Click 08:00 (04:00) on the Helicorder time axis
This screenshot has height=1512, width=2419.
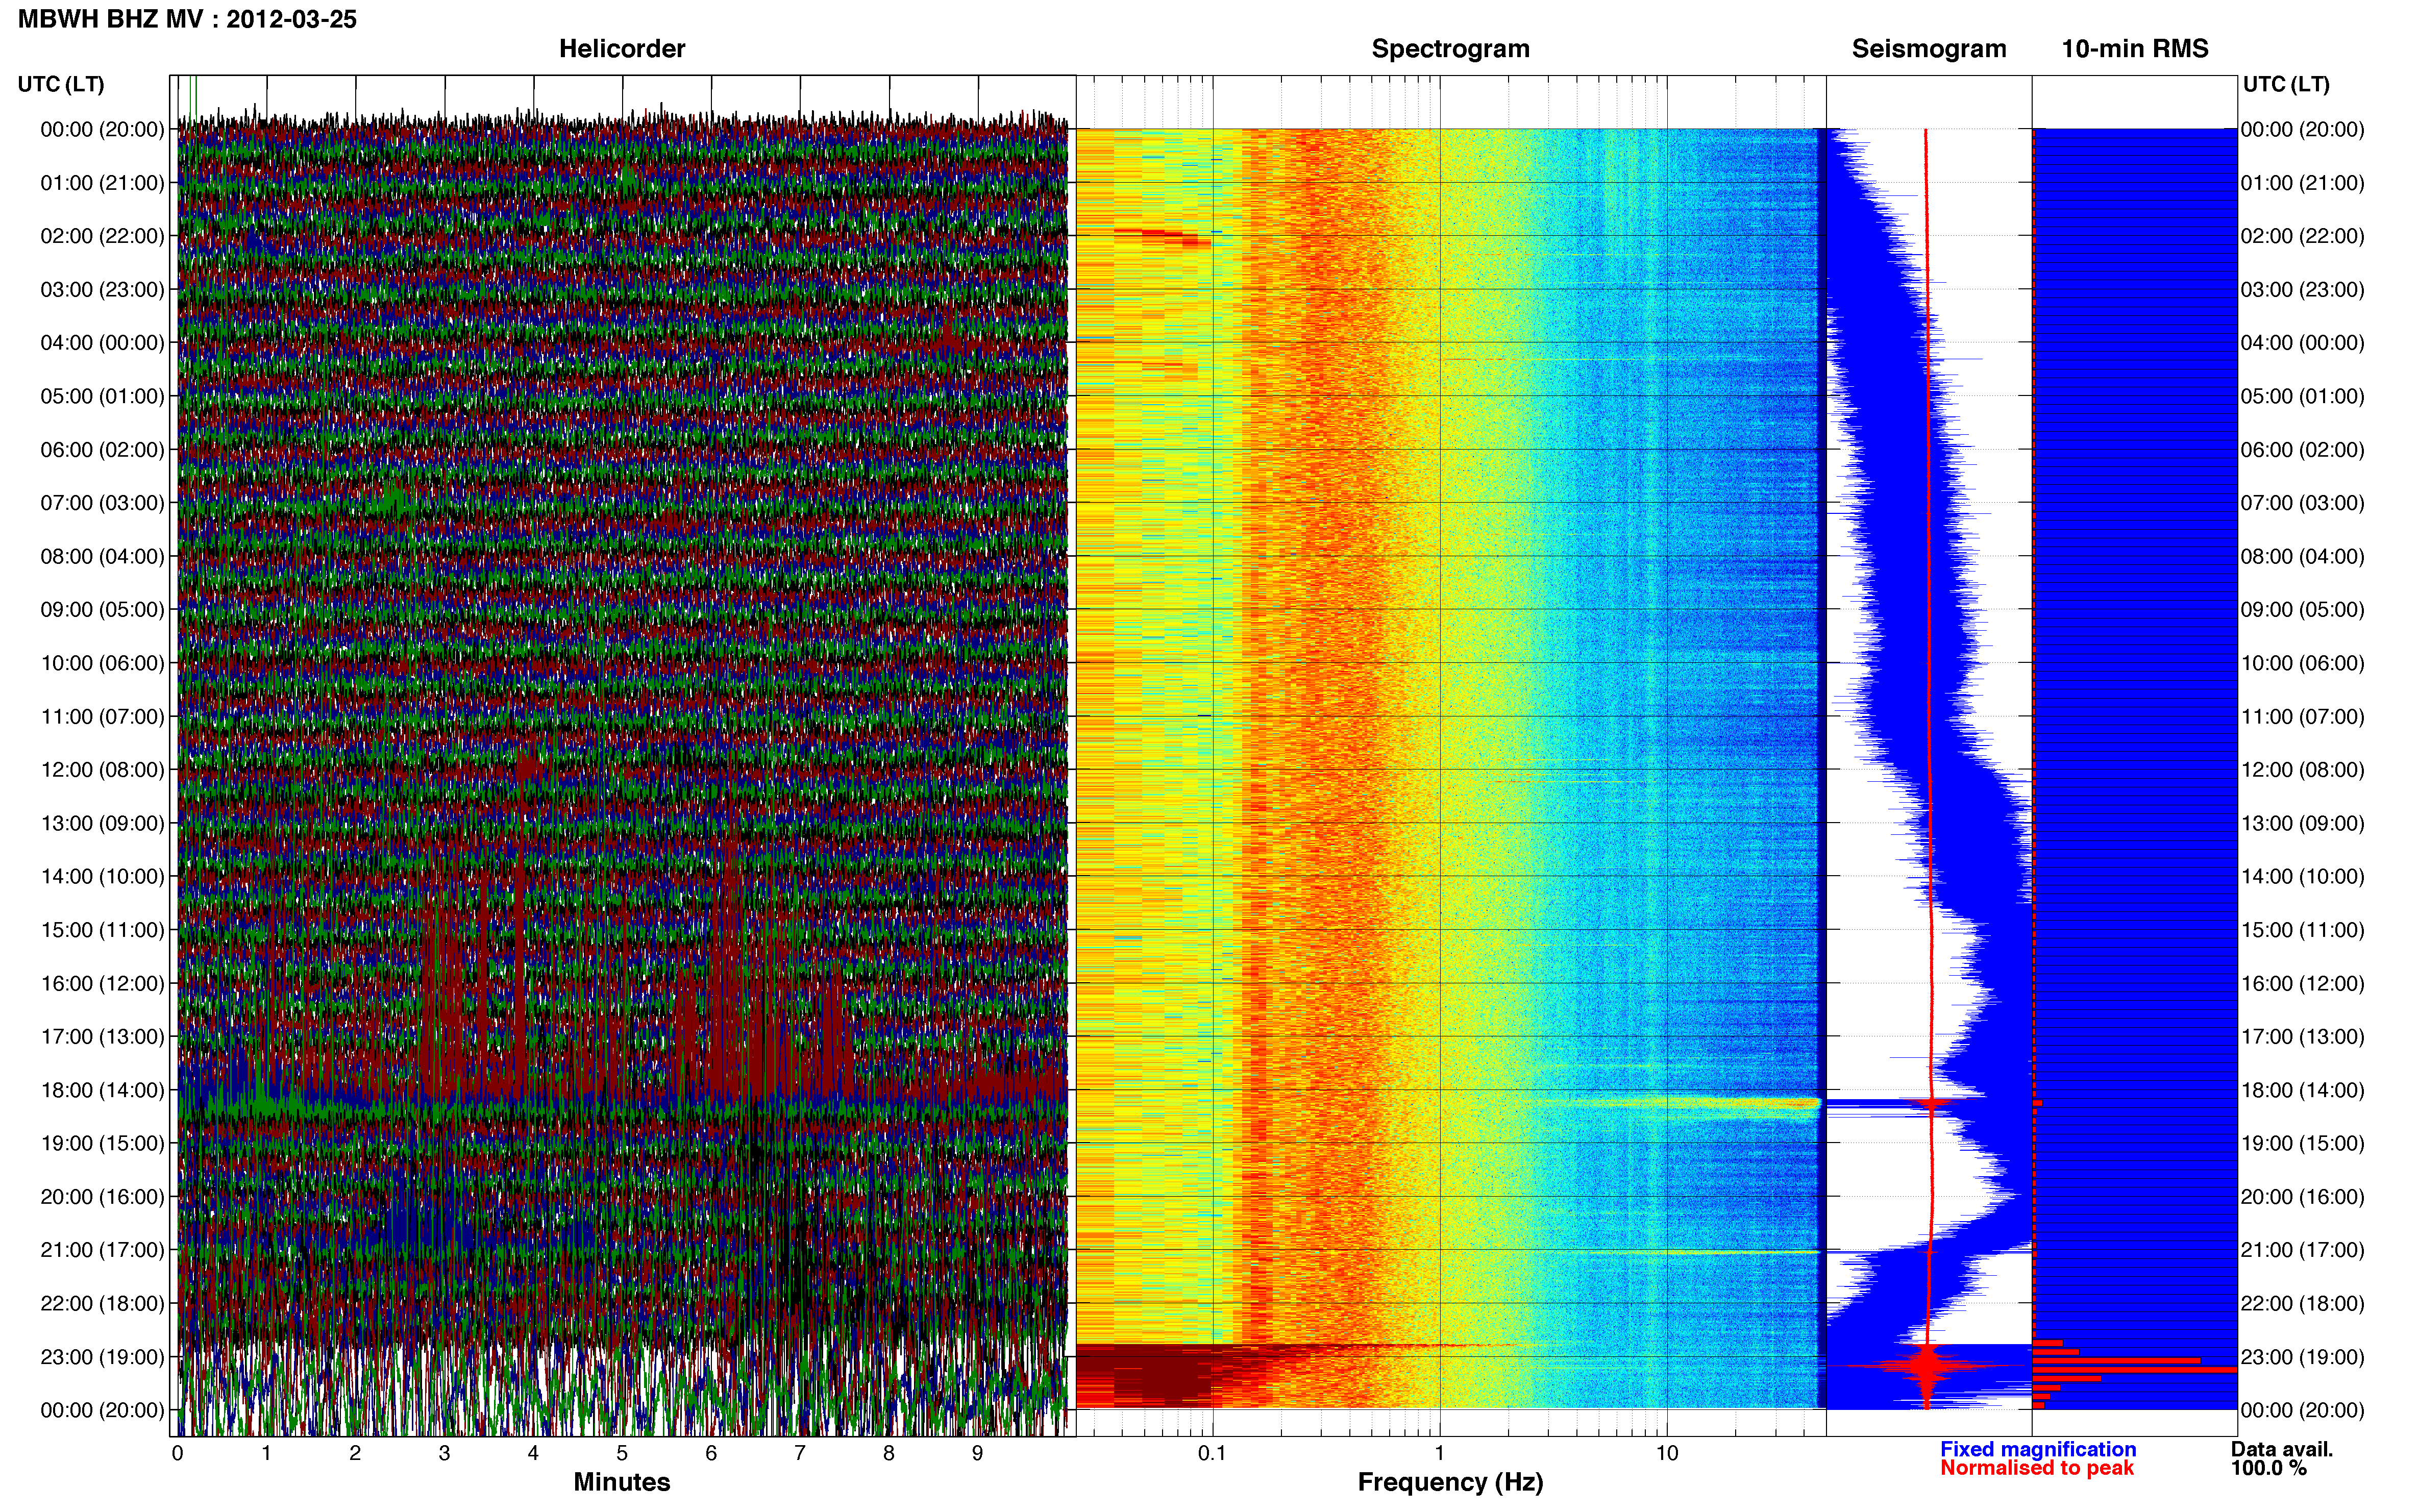point(102,556)
